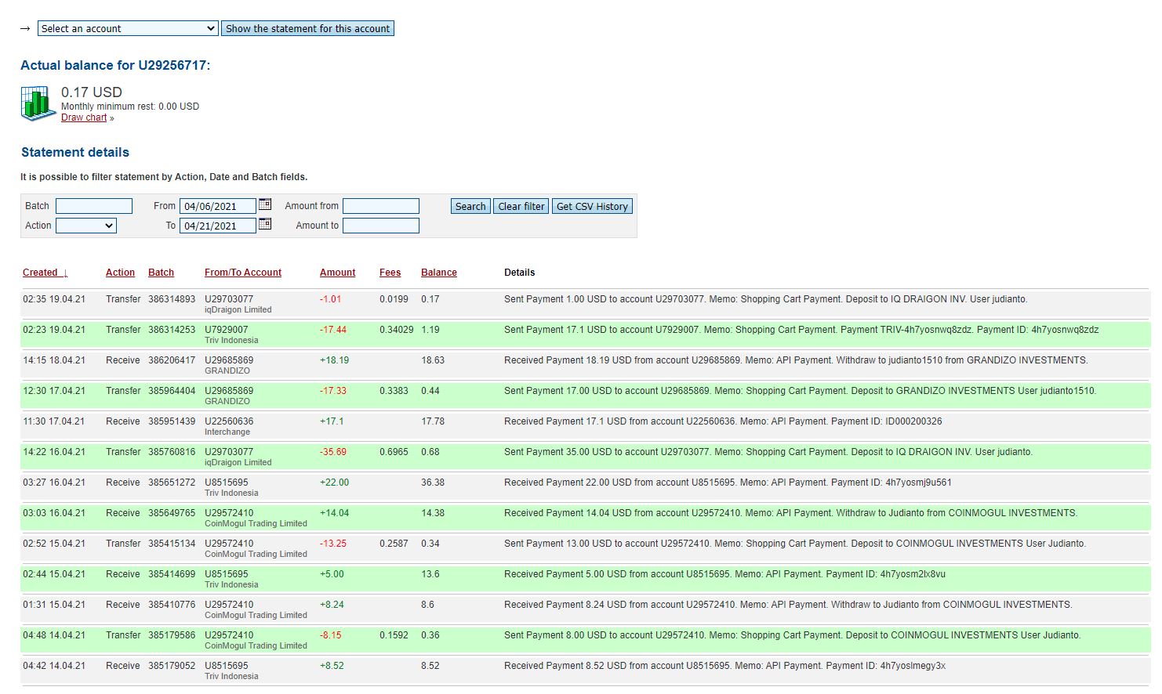Screen dimensions: 1162x694
Task: Click the bar chart balance icon
Action: tap(38, 103)
